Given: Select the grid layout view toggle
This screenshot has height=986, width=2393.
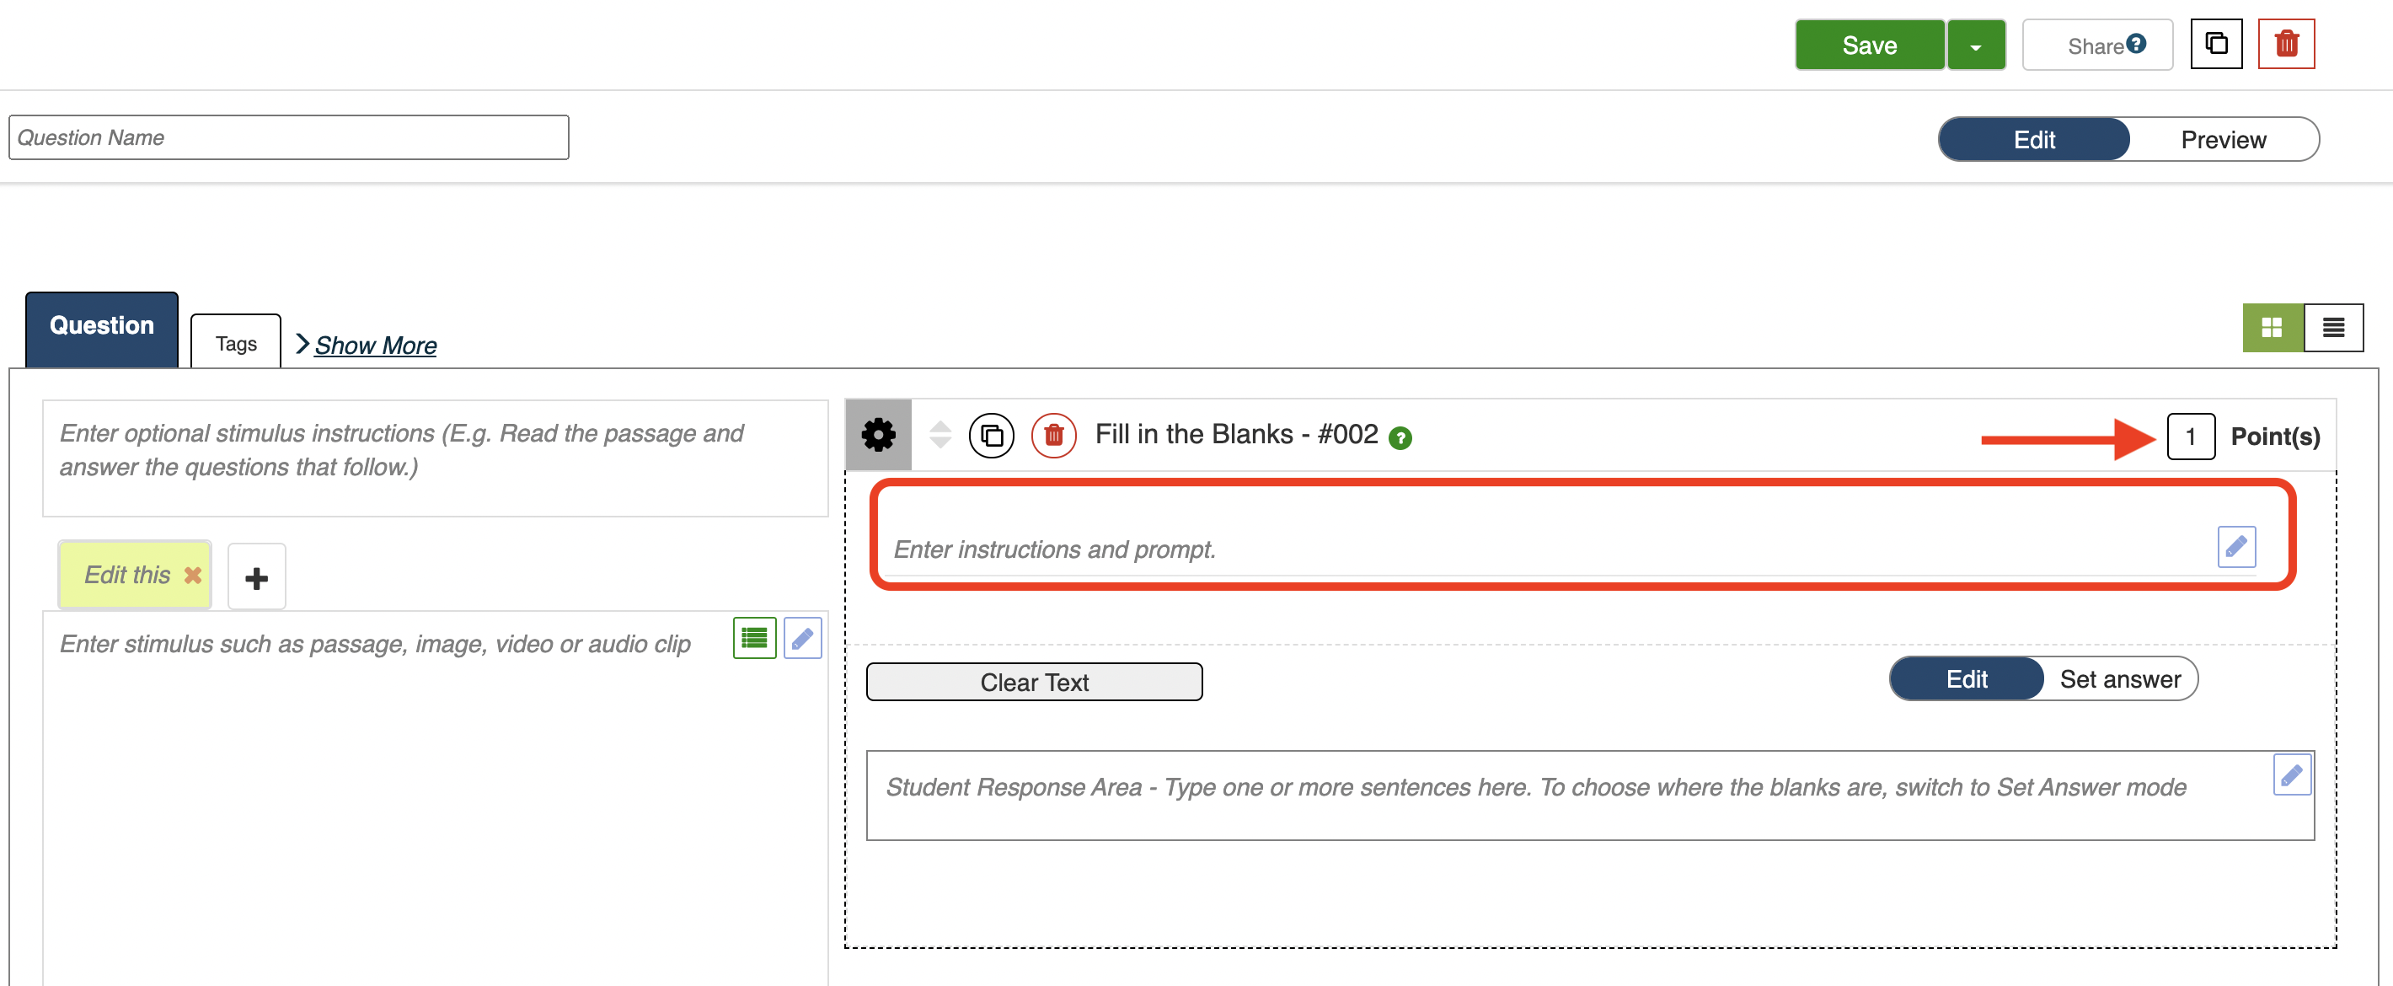Looking at the screenshot, I should click(2273, 327).
